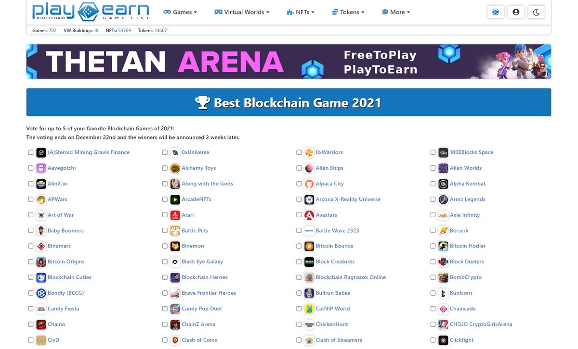Tick the 0xUniverse vote checkbox
The image size is (578, 349).
click(x=165, y=152)
